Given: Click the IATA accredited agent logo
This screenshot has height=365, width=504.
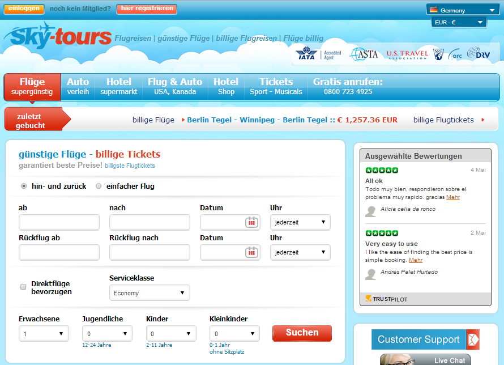Looking at the screenshot, I should [x=318, y=54].
